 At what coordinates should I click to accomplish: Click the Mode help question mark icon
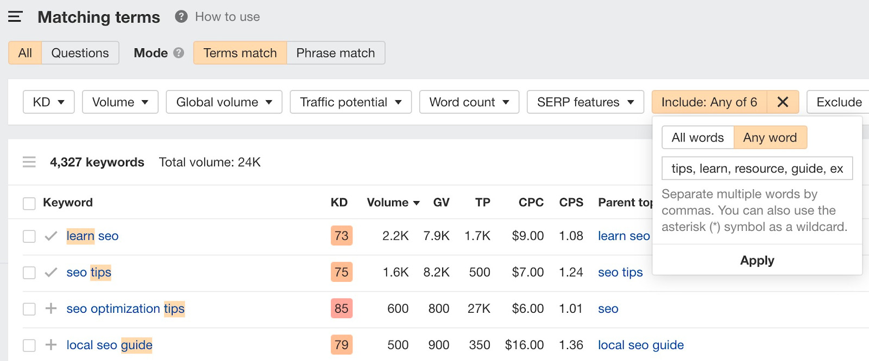pos(179,53)
